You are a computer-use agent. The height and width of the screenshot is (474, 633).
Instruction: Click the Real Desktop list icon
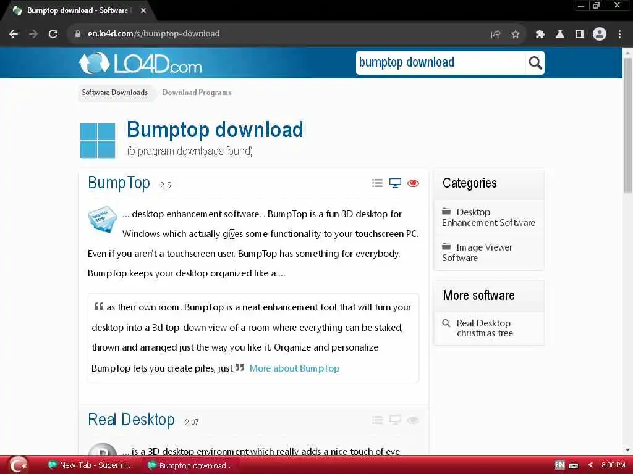377,420
